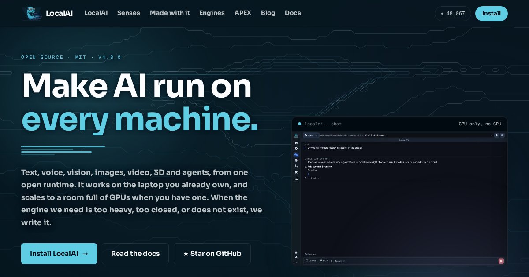
Task: Click the GitHub star count 48,067
Action: point(453,14)
